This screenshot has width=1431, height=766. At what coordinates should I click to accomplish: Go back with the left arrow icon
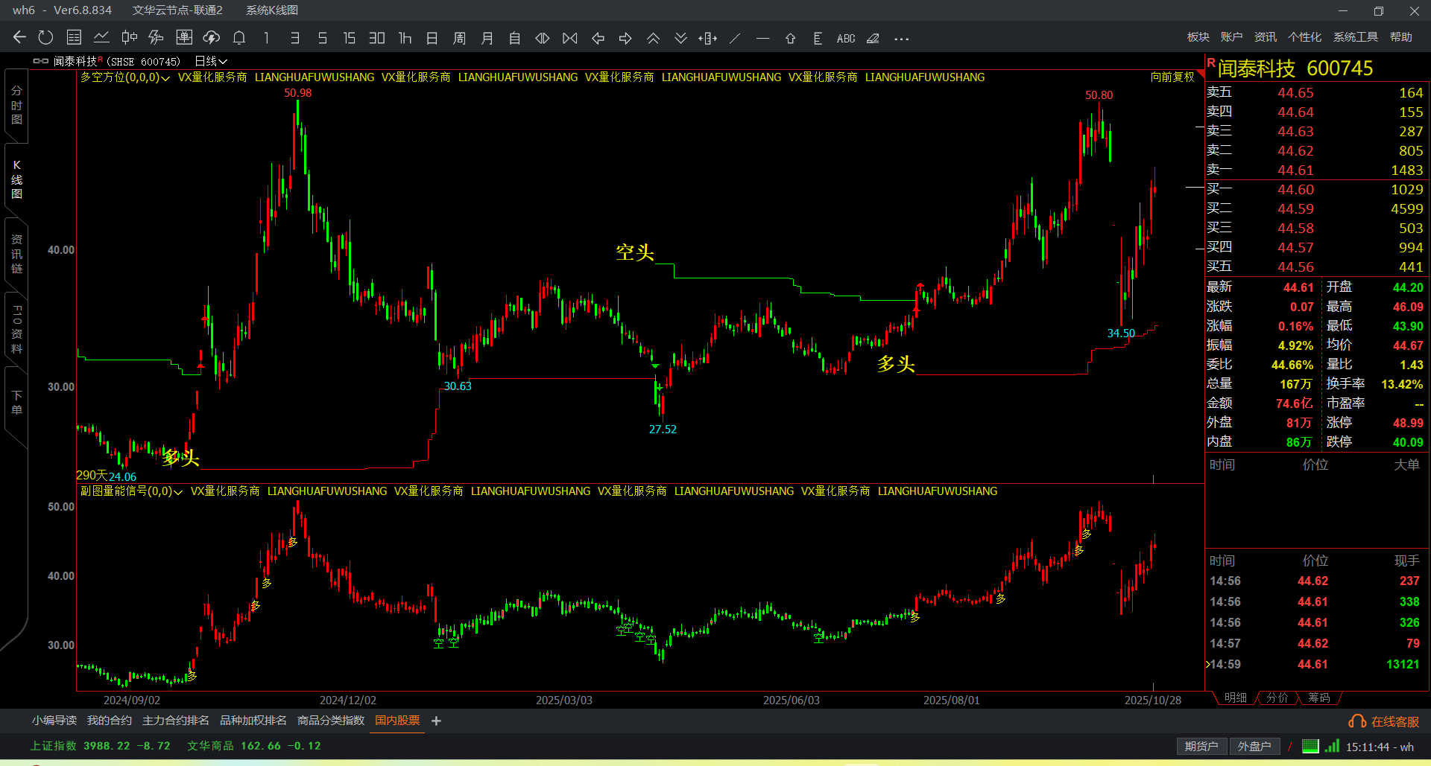tap(20, 38)
